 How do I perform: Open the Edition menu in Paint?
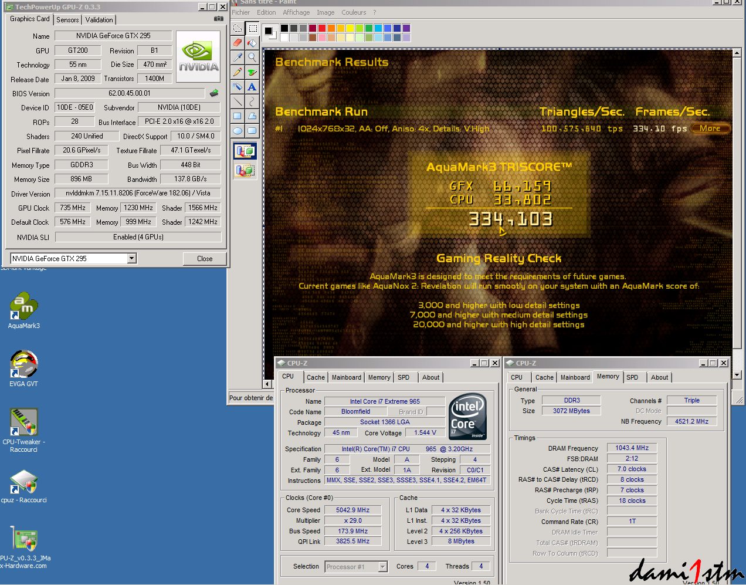click(266, 12)
